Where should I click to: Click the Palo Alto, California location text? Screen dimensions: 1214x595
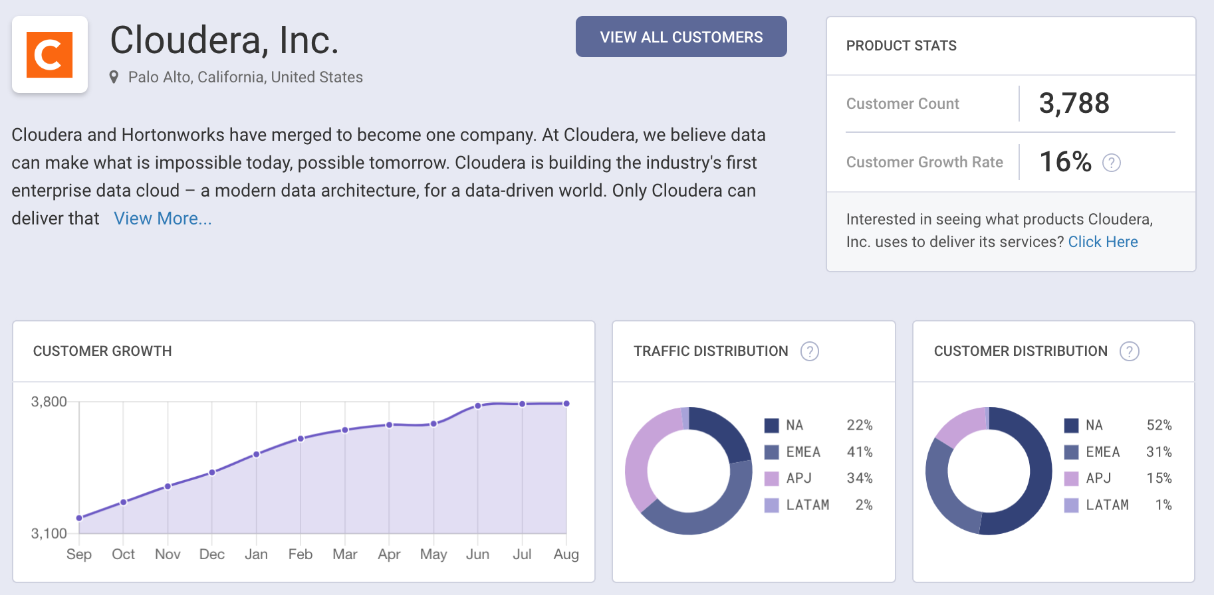click(x=245, y=77)
